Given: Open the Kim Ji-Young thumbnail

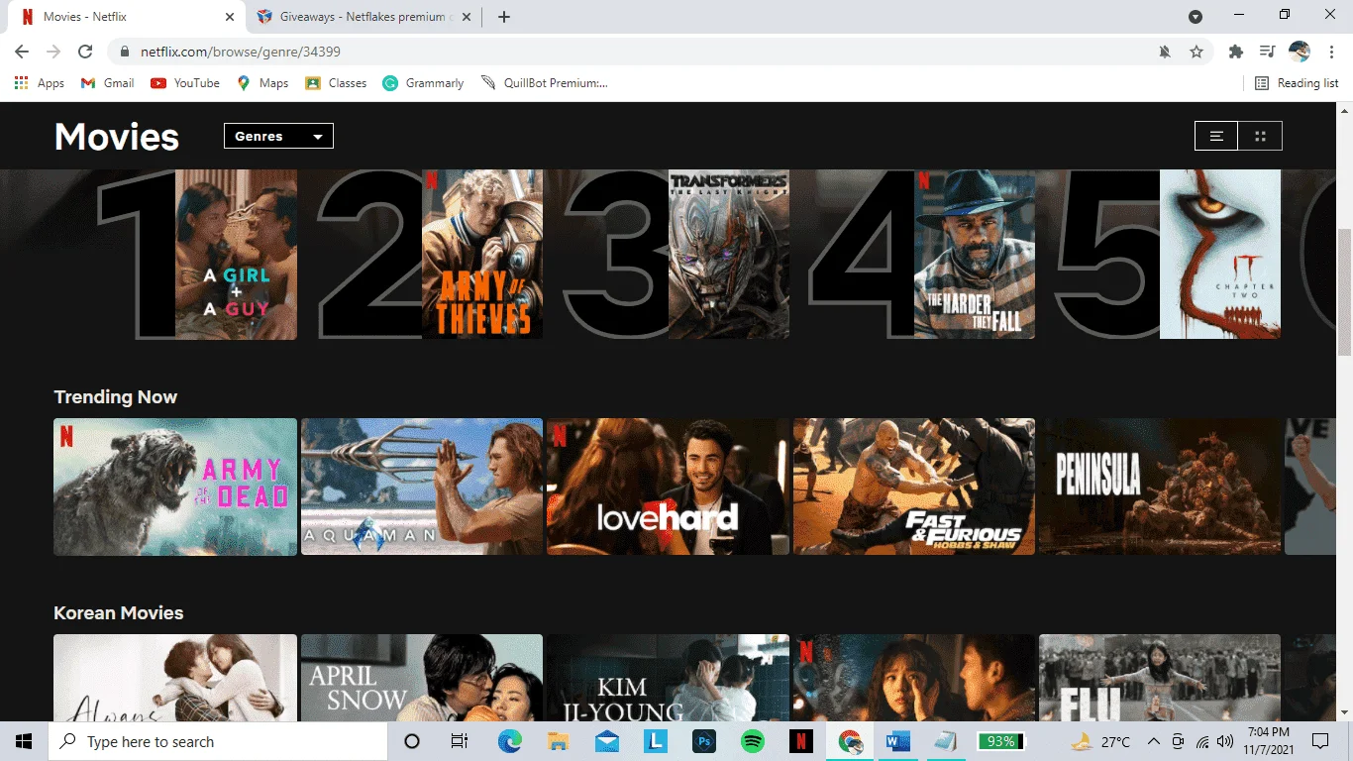Looking at the screenshot, I should click(668, 678).
